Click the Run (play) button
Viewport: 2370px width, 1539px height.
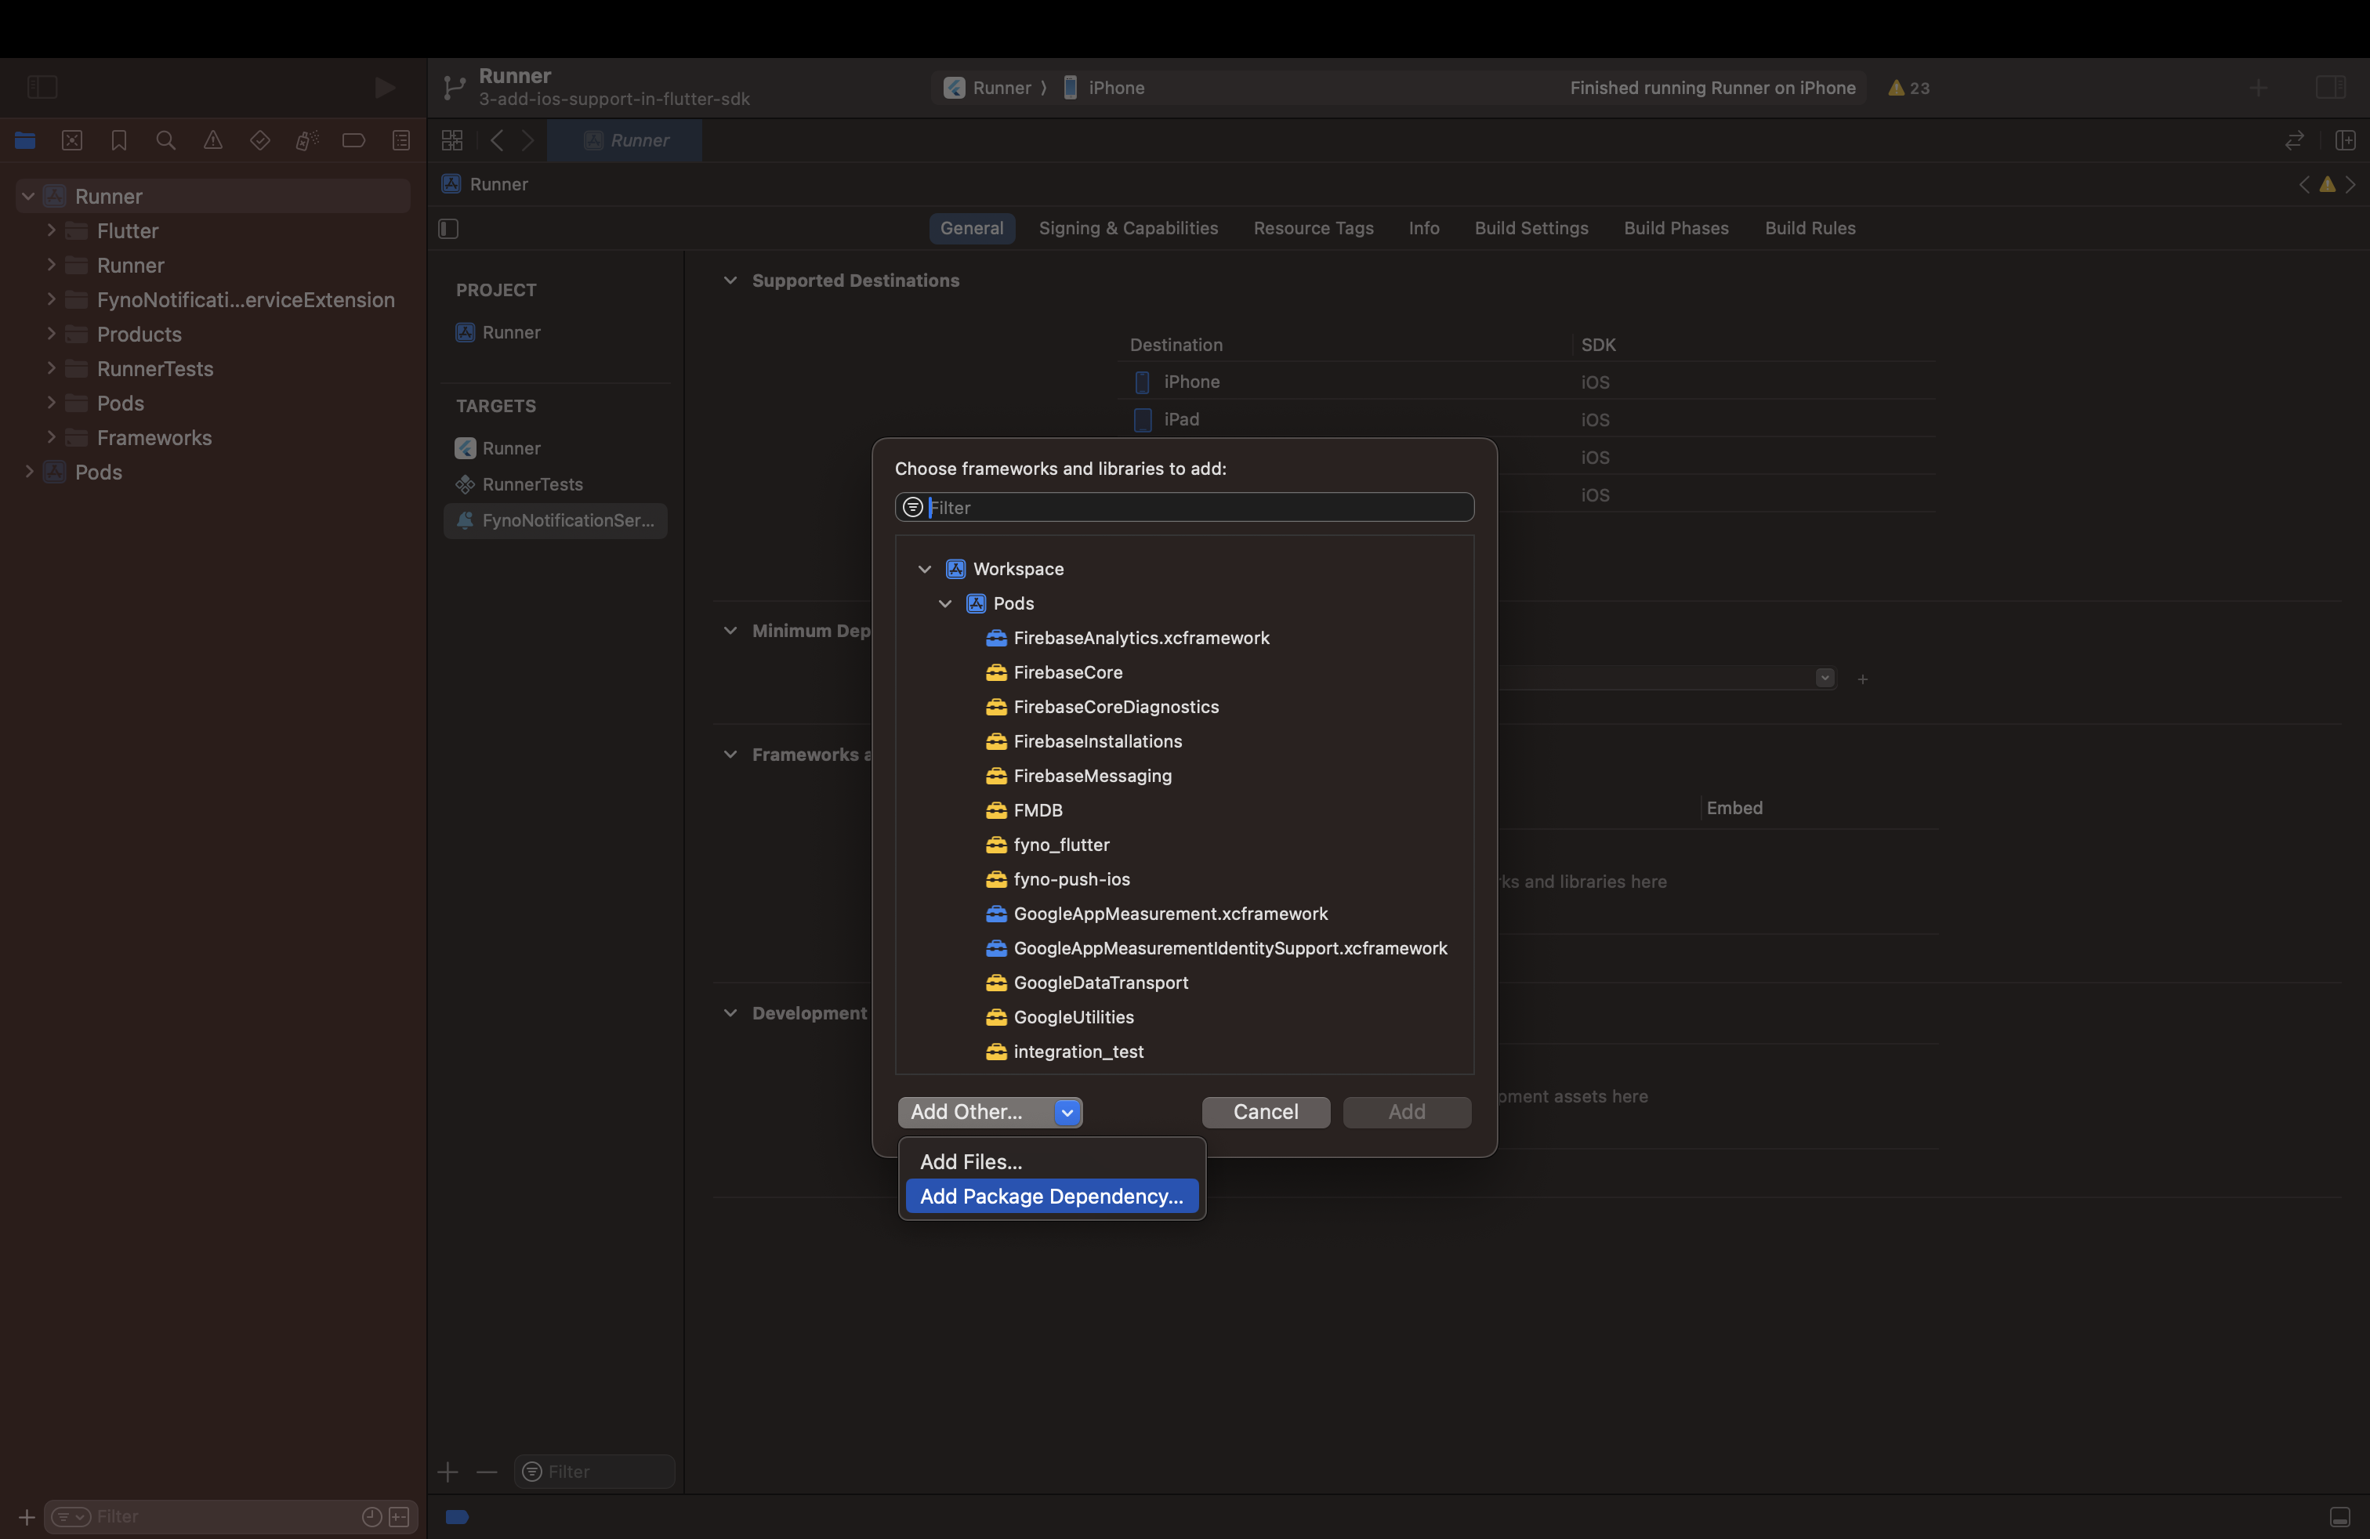pos(384,88)
